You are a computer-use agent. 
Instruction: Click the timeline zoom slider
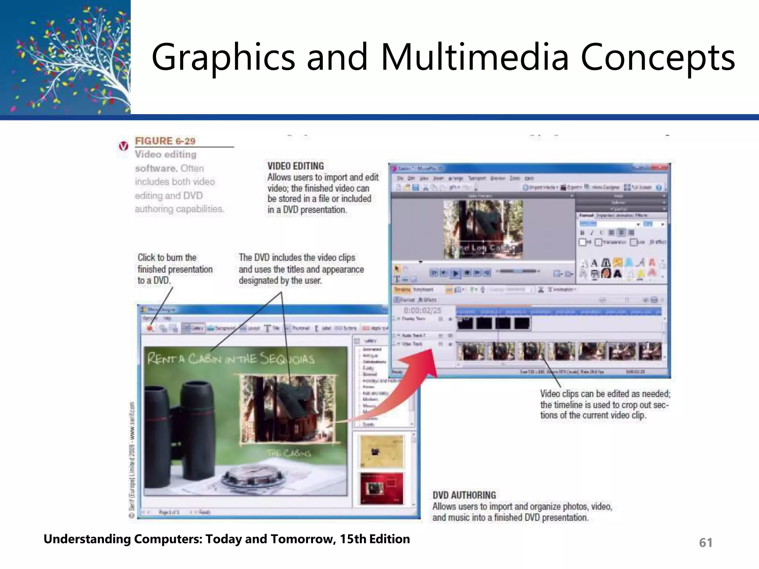(x=627, y=300)
